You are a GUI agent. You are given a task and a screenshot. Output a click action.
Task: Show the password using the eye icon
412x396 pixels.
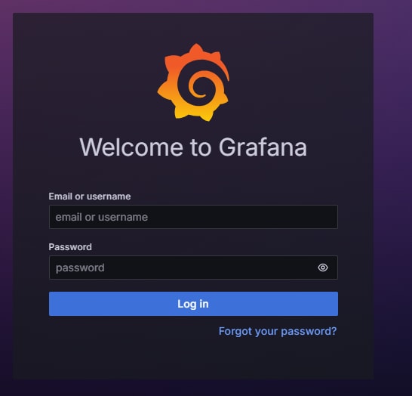323,268
